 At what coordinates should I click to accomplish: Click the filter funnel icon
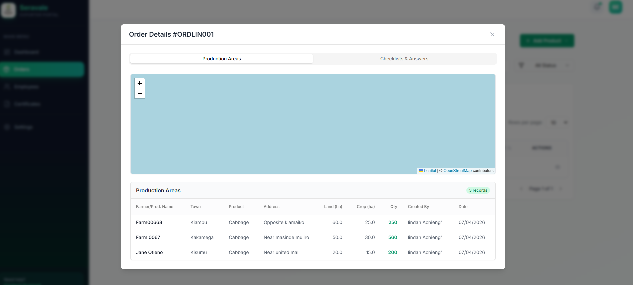(521, 65)
